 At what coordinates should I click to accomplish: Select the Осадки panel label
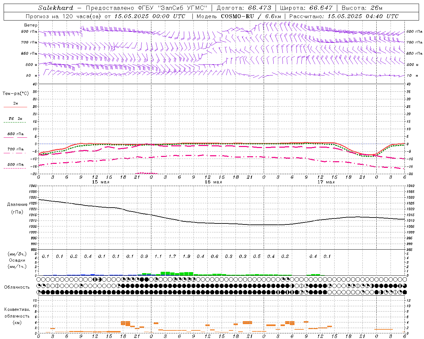(17, 260)
